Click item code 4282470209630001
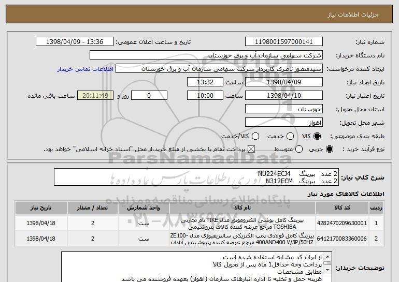 click(342, 223)
